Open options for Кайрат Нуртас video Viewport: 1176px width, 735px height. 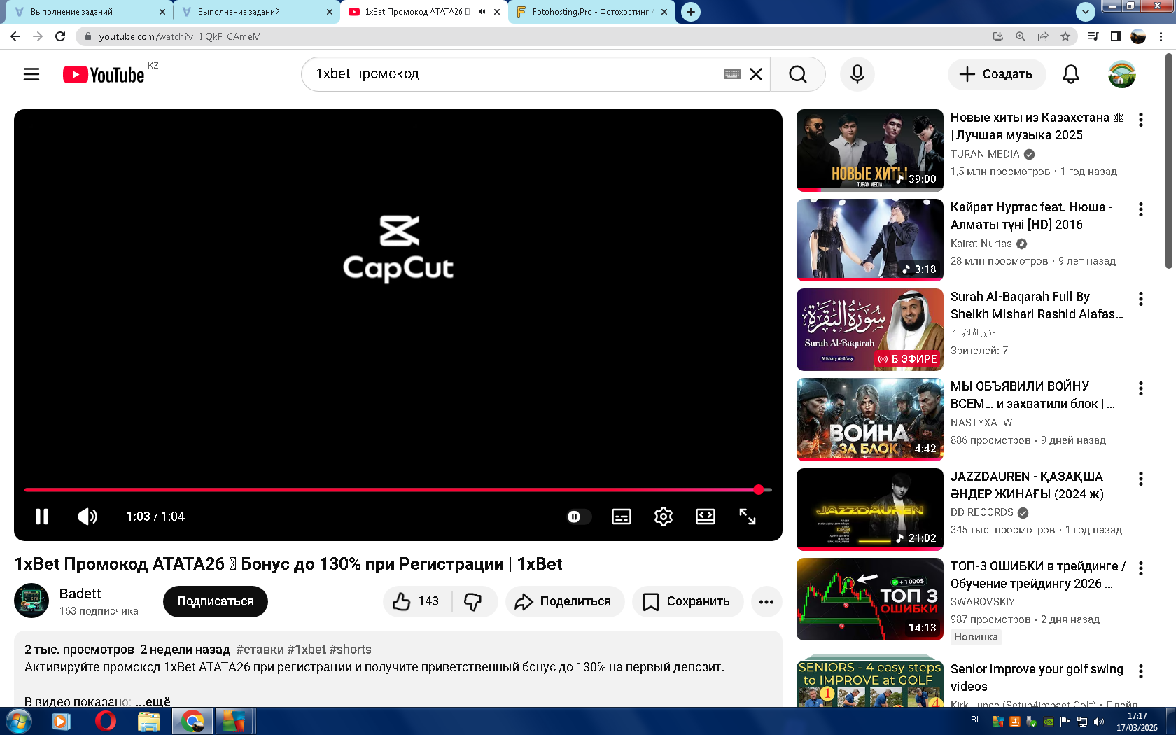click(1141, 209)
